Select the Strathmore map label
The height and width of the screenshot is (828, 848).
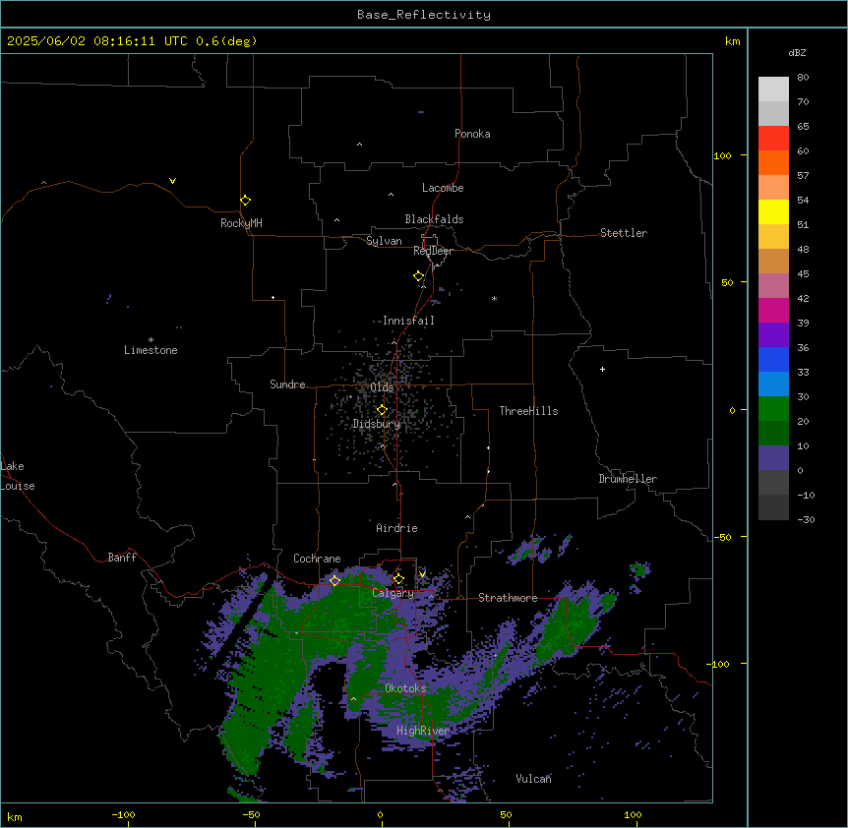[x=508, y=598]
